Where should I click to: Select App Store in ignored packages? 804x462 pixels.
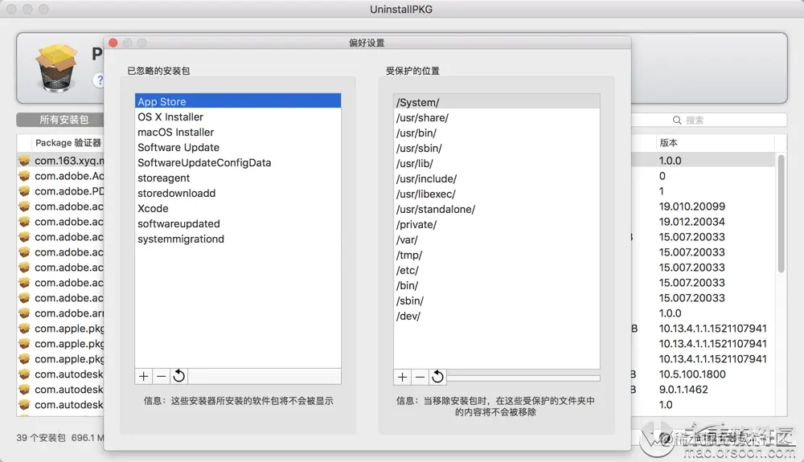pos(238,101)
